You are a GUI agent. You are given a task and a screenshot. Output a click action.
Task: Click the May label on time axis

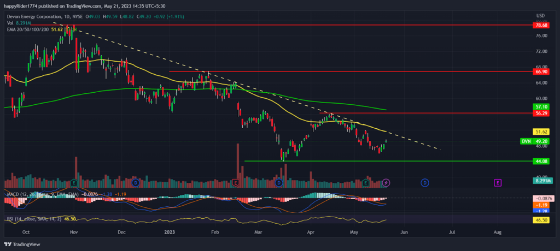[354, 232]
